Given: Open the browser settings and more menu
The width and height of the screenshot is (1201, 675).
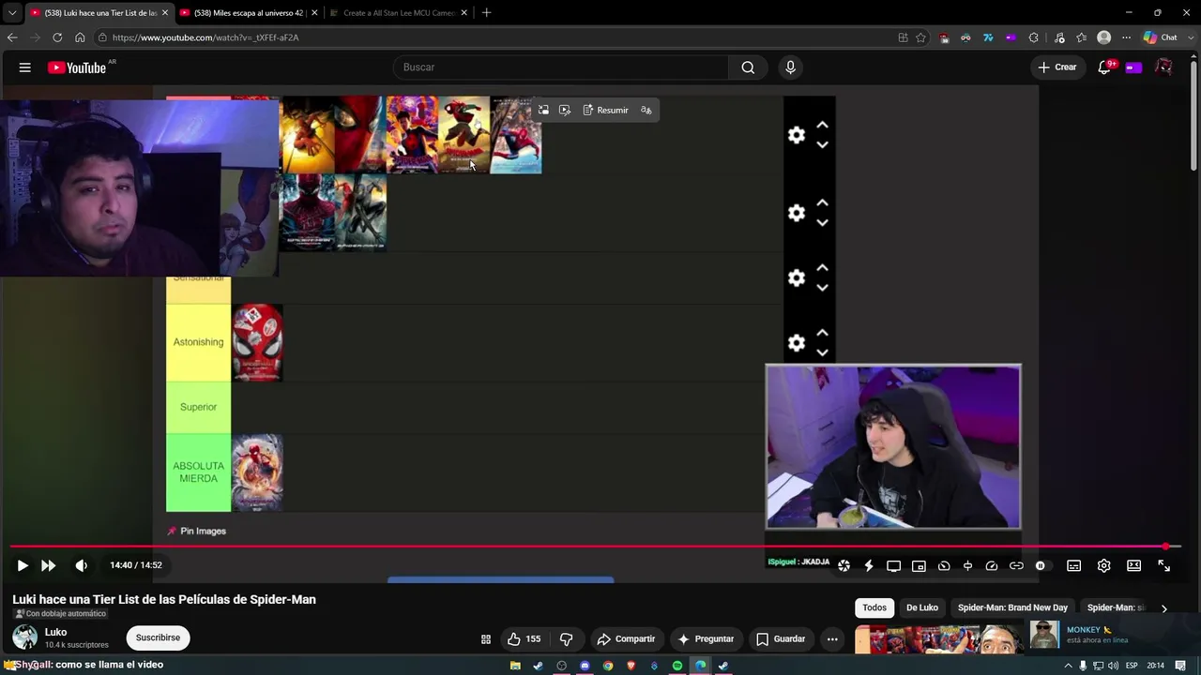Looking at the screenshot, I should coord(1126,37).
